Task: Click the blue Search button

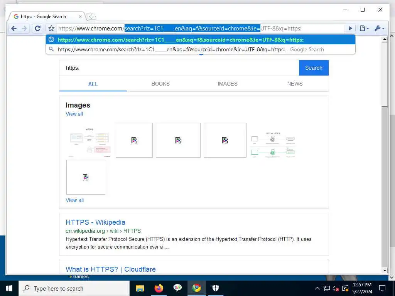Action: coord(314,68)
